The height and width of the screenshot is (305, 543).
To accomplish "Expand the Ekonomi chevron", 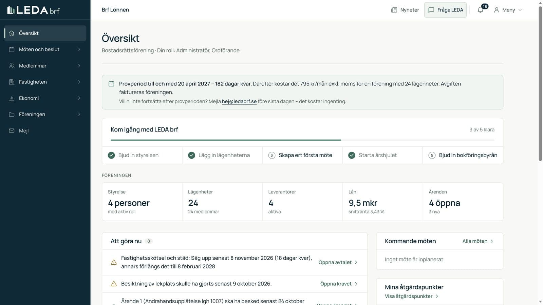I will [79, 98].
